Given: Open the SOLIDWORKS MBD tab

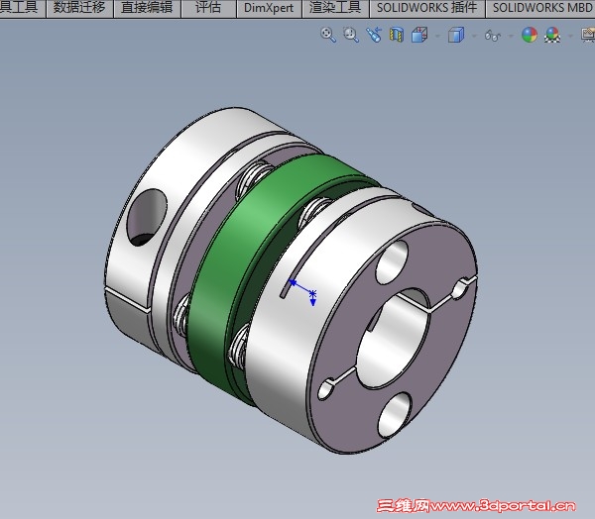Looking at the screenshot, I should [540, 8].
